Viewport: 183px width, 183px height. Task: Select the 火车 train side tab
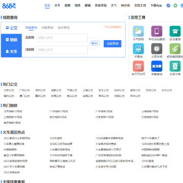(x=12, y=51)
